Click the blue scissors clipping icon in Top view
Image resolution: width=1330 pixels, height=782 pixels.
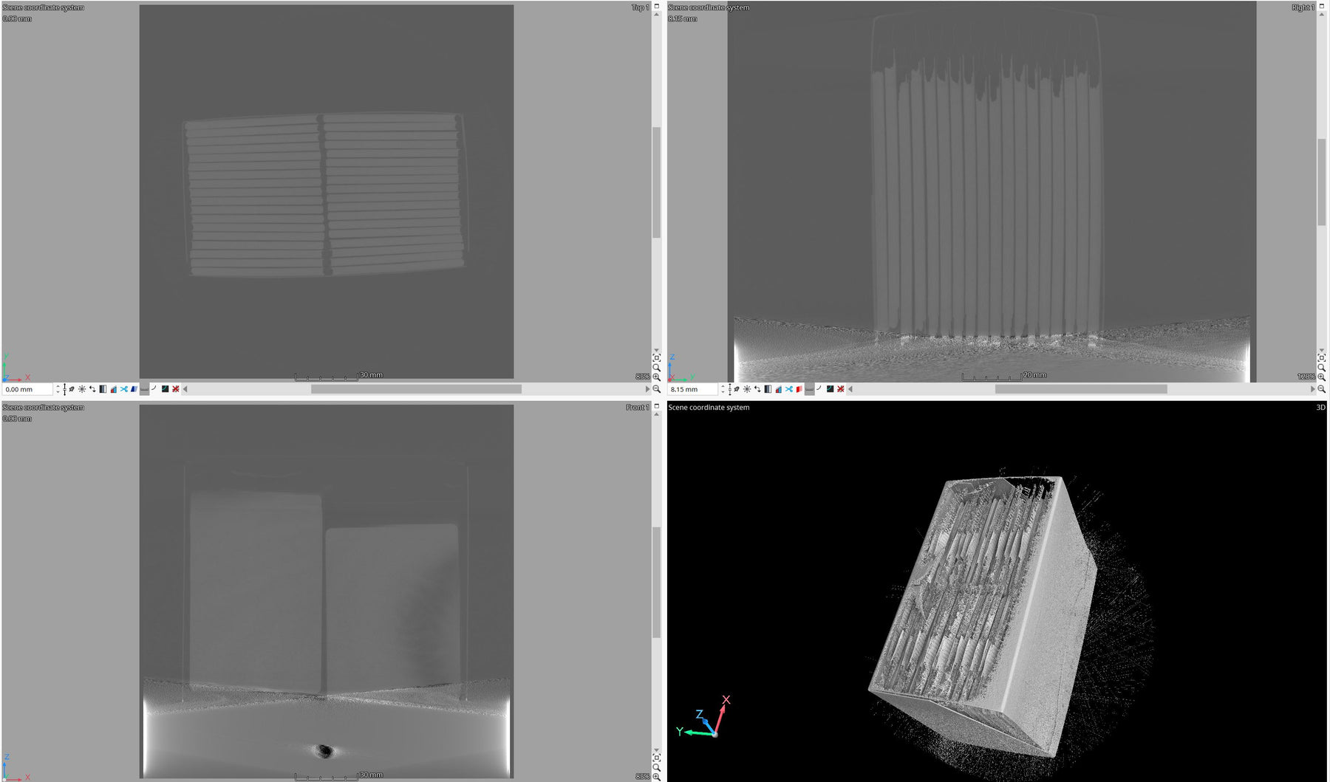(123, 389)
